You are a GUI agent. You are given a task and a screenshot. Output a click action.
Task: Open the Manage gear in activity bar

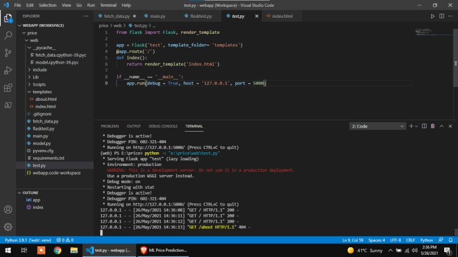point(8,227)
